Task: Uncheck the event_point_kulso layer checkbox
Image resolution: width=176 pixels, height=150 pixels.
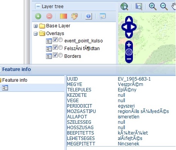Action: point(55,40)
